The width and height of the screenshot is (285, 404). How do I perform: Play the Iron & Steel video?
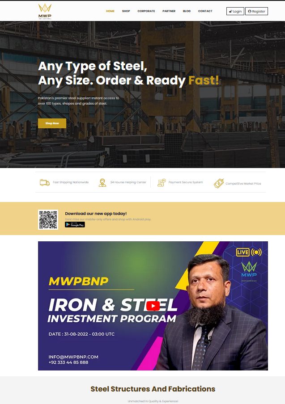coord(153,306)
